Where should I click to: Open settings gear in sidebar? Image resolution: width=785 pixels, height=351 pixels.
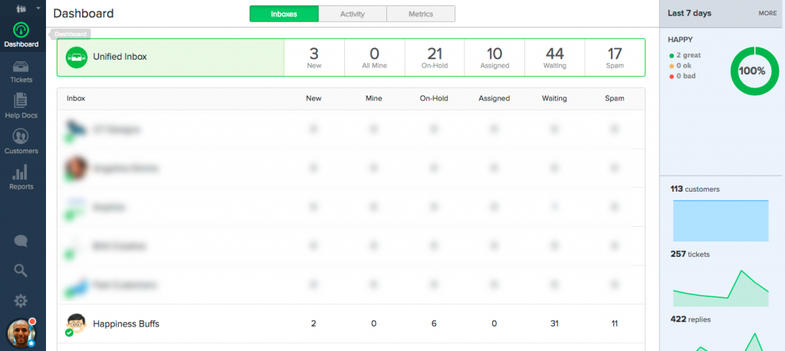[x=21, y=300]
